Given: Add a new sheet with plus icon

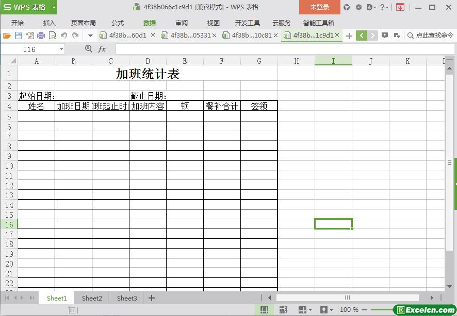Looking at the screenshot, I should coord(152,298).
